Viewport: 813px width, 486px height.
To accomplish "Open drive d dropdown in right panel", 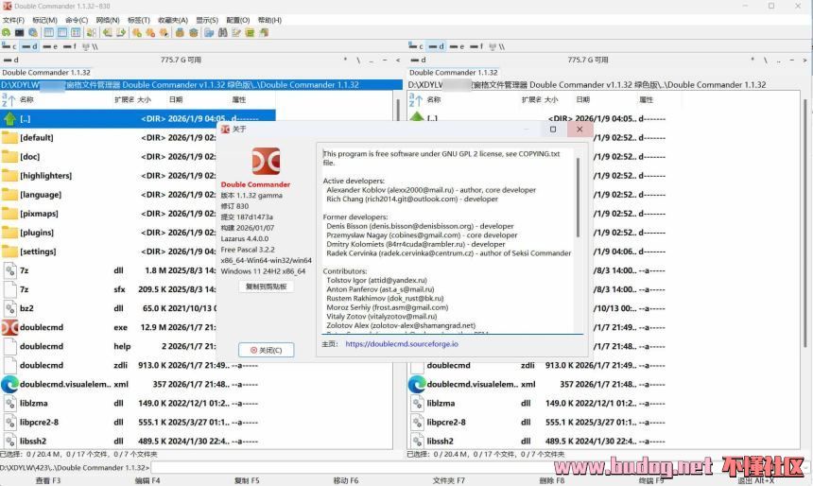I will (418, 60).
